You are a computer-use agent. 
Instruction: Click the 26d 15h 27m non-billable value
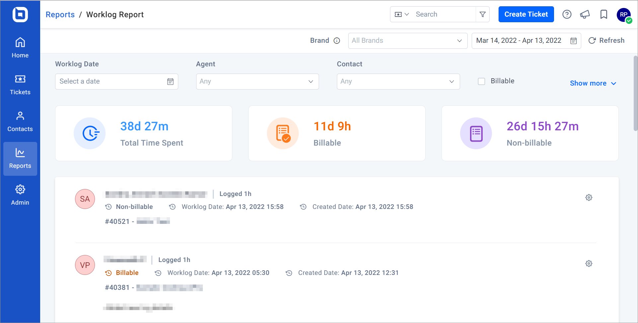[543, 126]
